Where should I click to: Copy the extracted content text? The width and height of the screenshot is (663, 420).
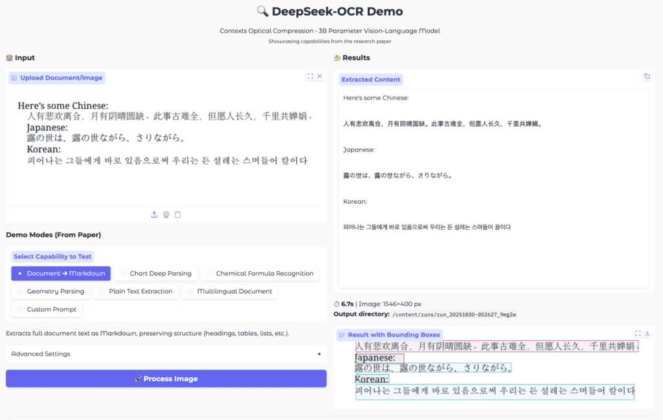(646, 76)
